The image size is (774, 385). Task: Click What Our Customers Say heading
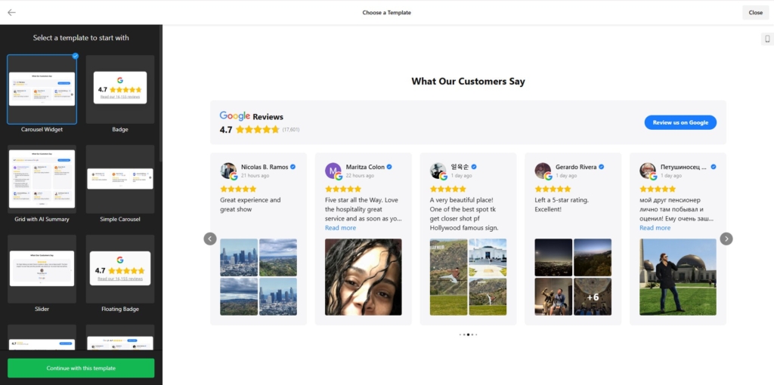point(468,82)
